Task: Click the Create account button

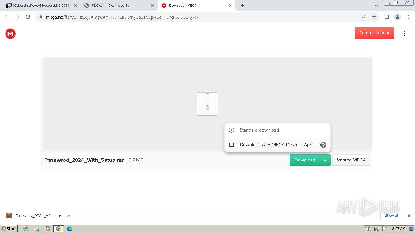Action: click(x=374, y=33)
